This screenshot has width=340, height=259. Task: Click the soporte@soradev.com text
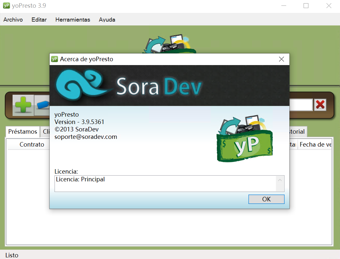click(x=86, y=137)
